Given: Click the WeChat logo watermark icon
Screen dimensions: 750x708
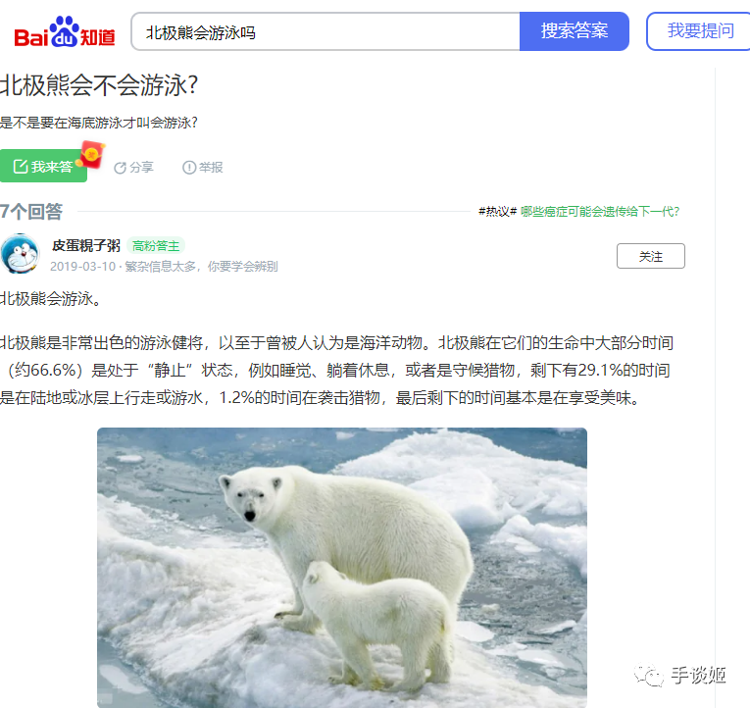Looking at the screenshot, I should click(x=649, y=675).
